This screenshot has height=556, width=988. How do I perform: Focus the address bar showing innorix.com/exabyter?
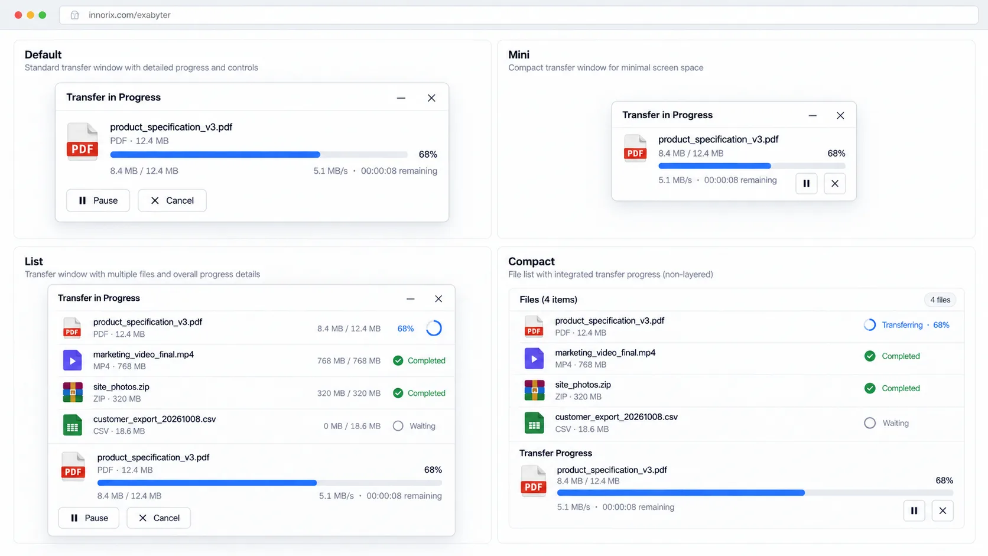pyautogui.click(x=519, y=15)
